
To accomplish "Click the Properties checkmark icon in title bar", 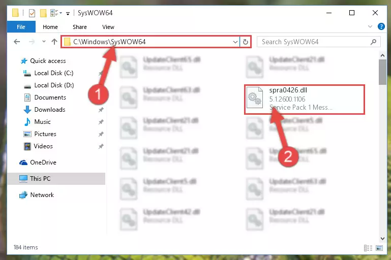I will click(x=32, y=13).
